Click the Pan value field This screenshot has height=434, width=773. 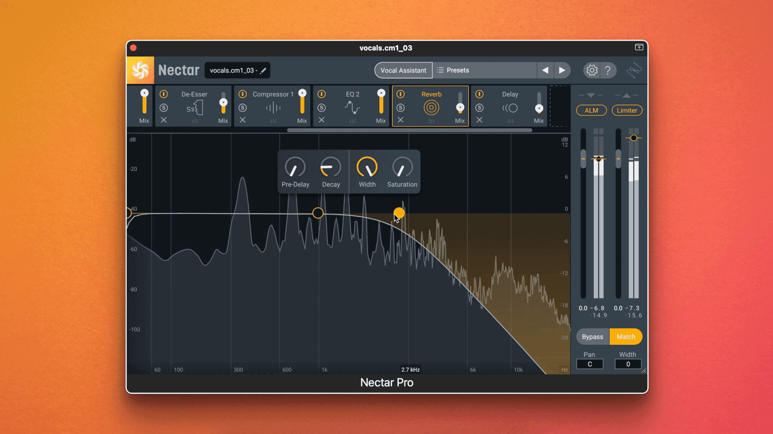click(589, 364)
